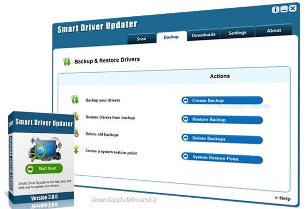Go to the Settings tab
This screenshot has width=307, height=209.
click(x=237, y=33)
